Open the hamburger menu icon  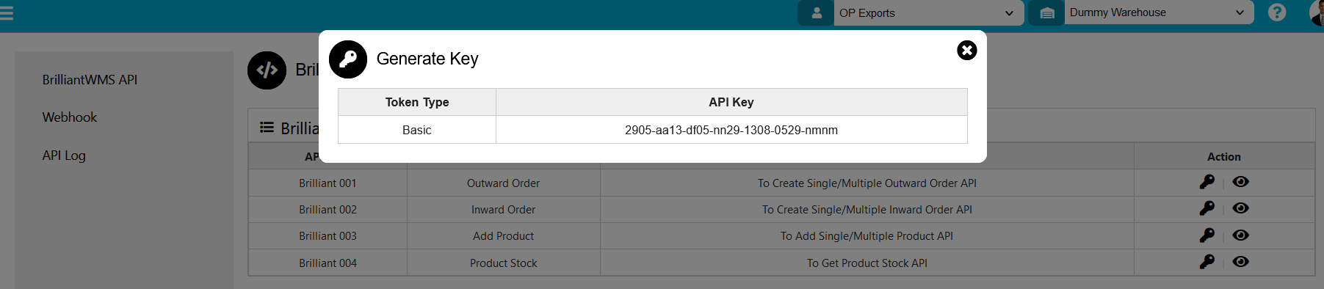pos(7,12)
